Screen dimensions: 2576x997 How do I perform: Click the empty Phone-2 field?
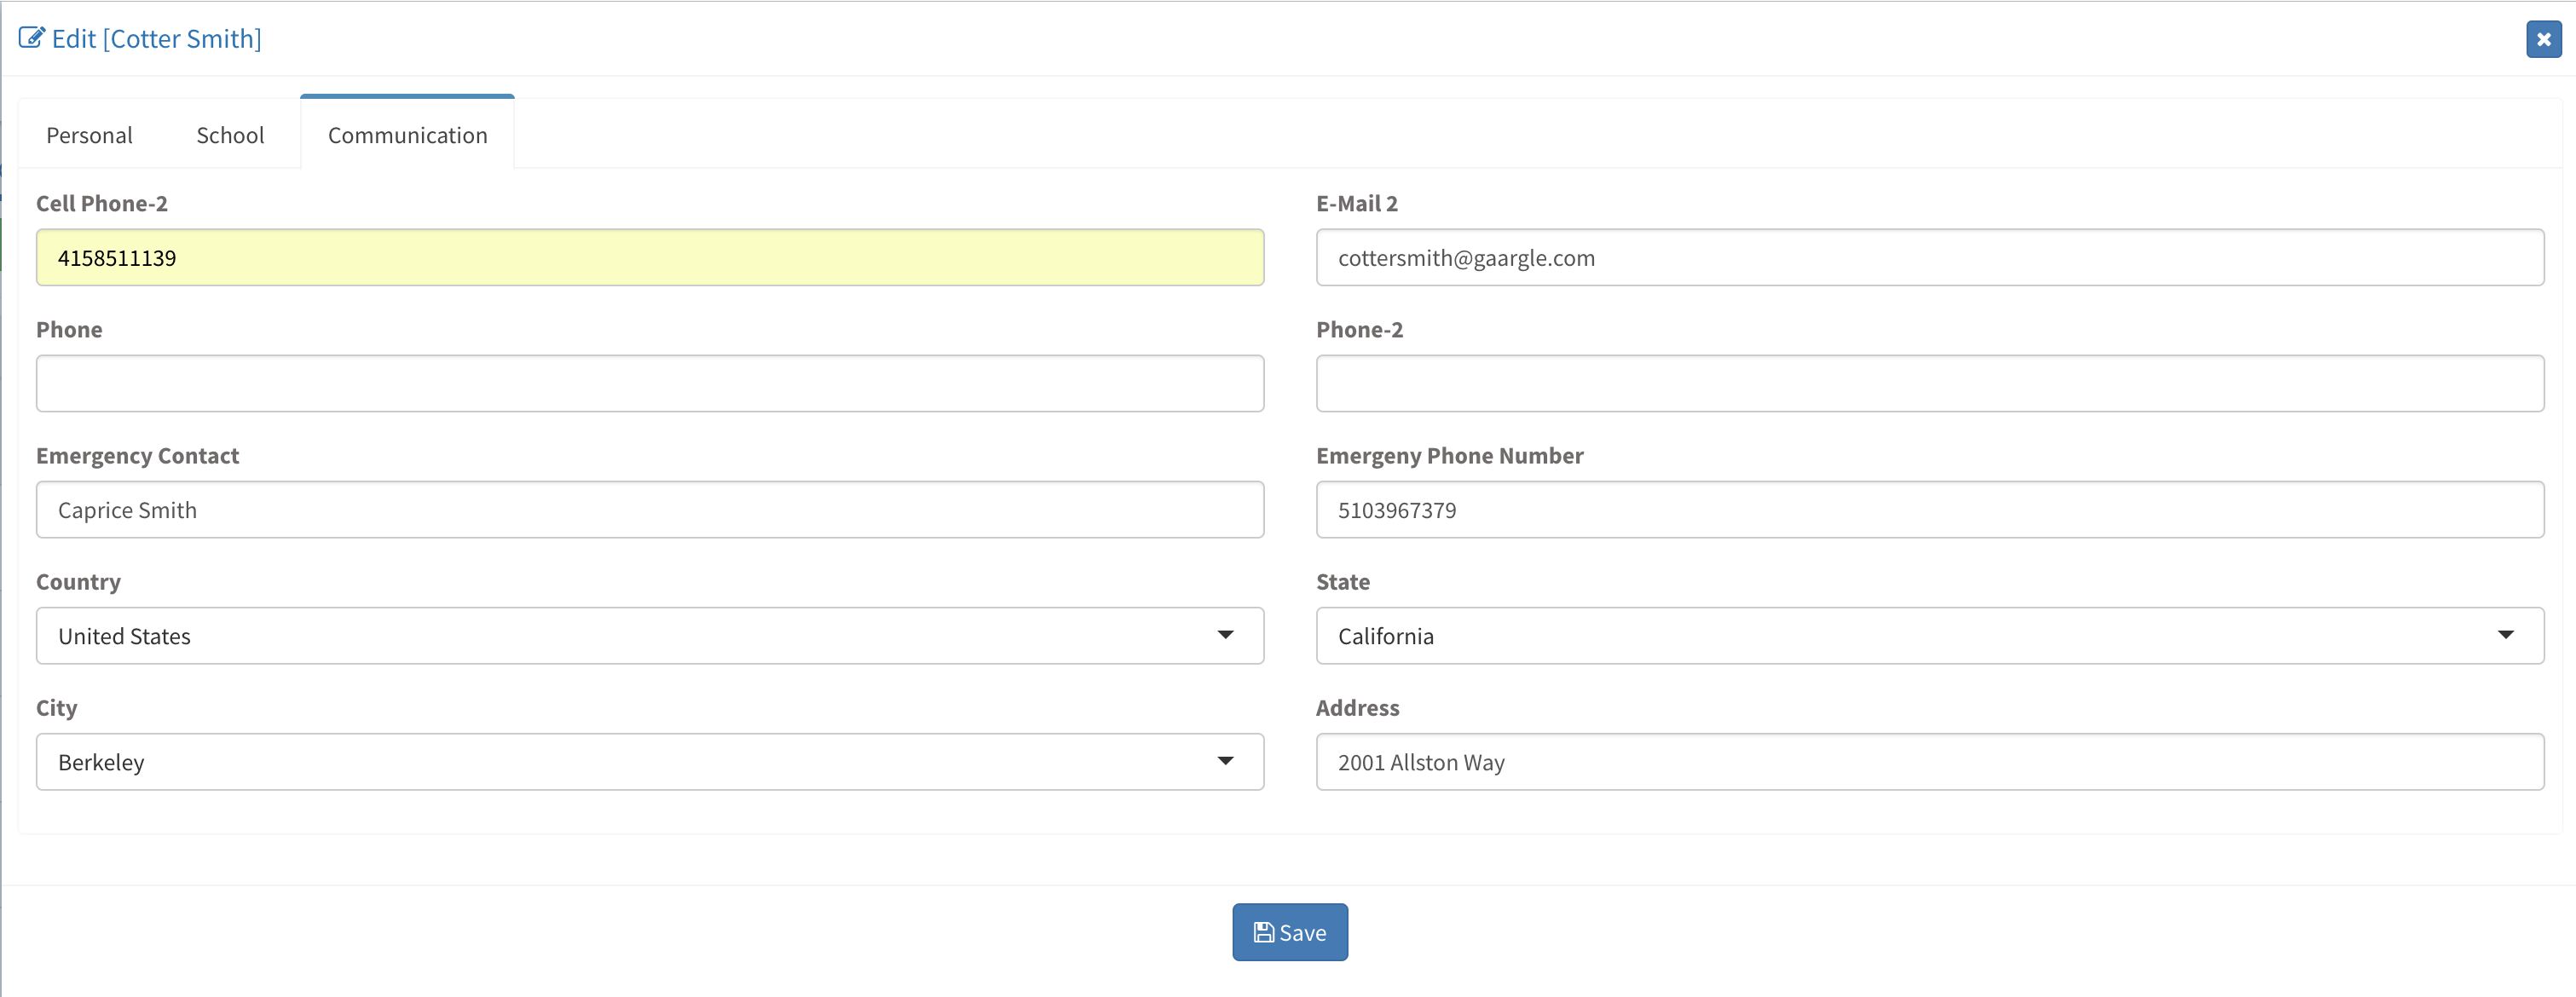coord(1930,384)
